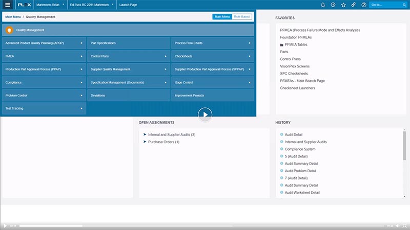Viewport: 410px width, 230px height.
Task: Click the search magnifier in Go to box
Action: (404, 5)
